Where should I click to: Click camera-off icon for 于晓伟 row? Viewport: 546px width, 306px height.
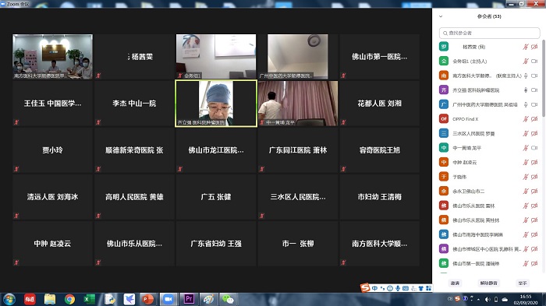click(x=534, y=177)
